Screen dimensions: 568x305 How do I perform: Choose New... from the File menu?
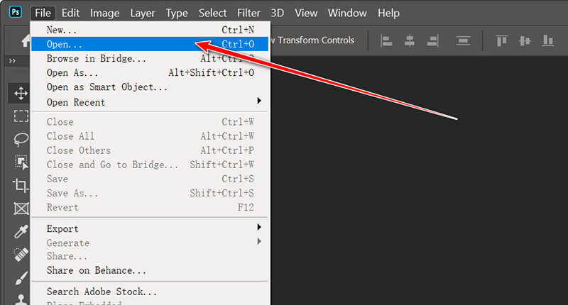(x=150, y=30)
